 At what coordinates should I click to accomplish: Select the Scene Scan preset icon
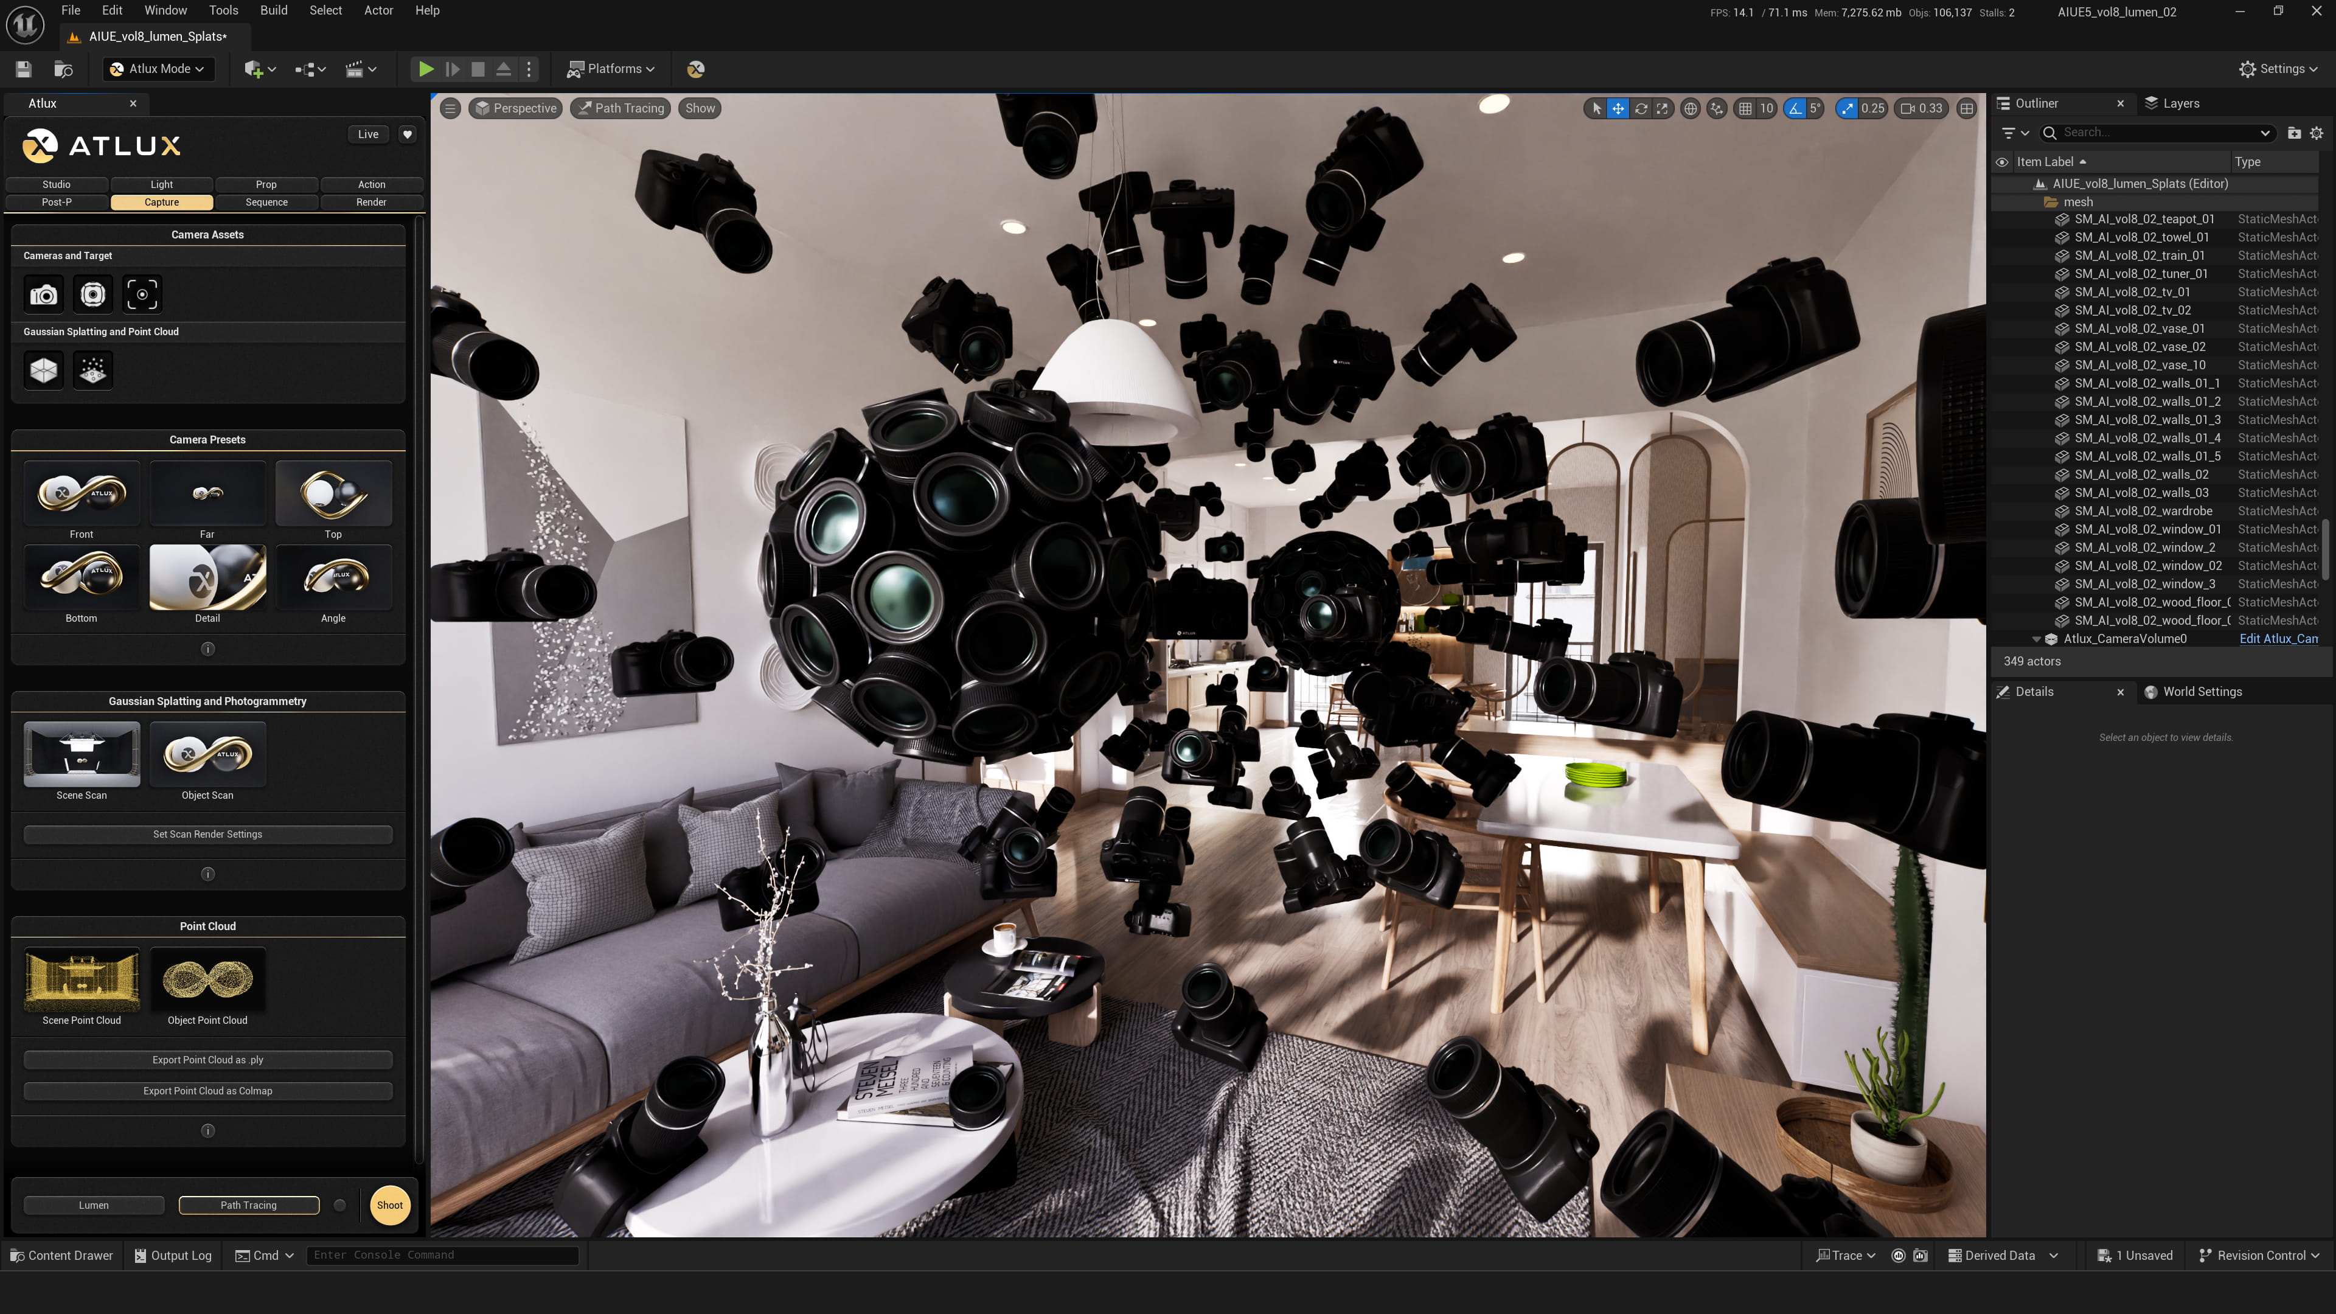[x=81, y=754]
